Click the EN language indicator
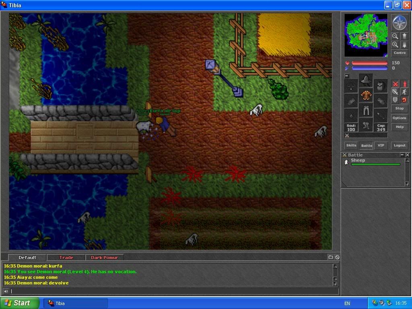 coord(347,303)
